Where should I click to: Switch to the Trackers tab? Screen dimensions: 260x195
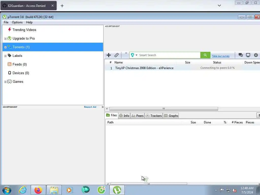(154, 116)
